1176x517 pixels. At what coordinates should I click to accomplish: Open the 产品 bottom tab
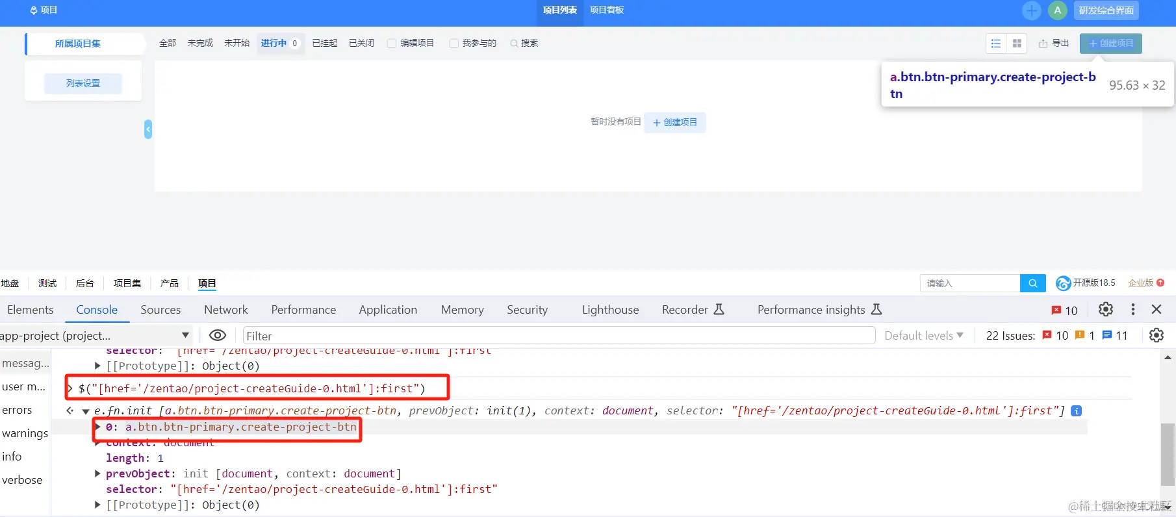170,283
